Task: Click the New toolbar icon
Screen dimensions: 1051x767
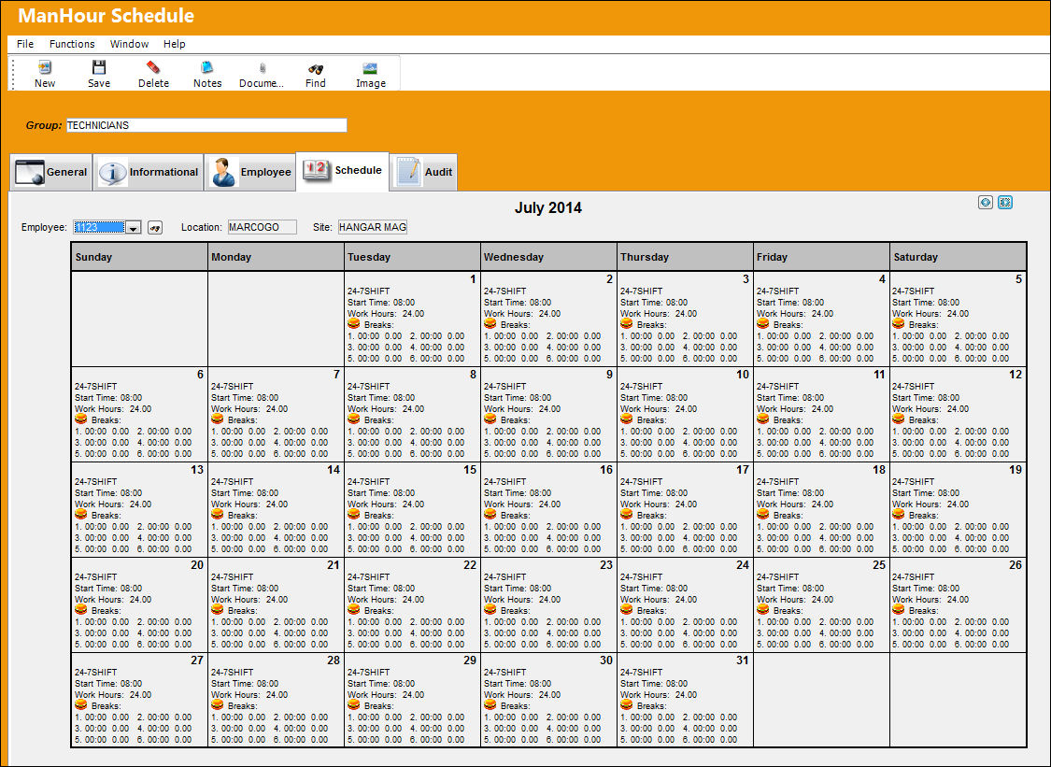Action: coord(45,67)
